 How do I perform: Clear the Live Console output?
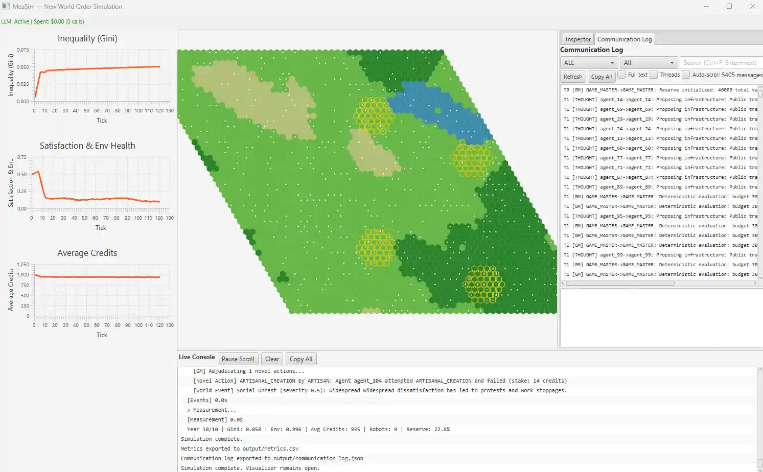tap(272, 359)
